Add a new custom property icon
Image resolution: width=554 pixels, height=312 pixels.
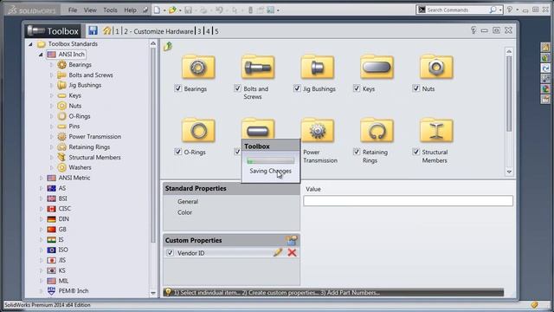292,240
